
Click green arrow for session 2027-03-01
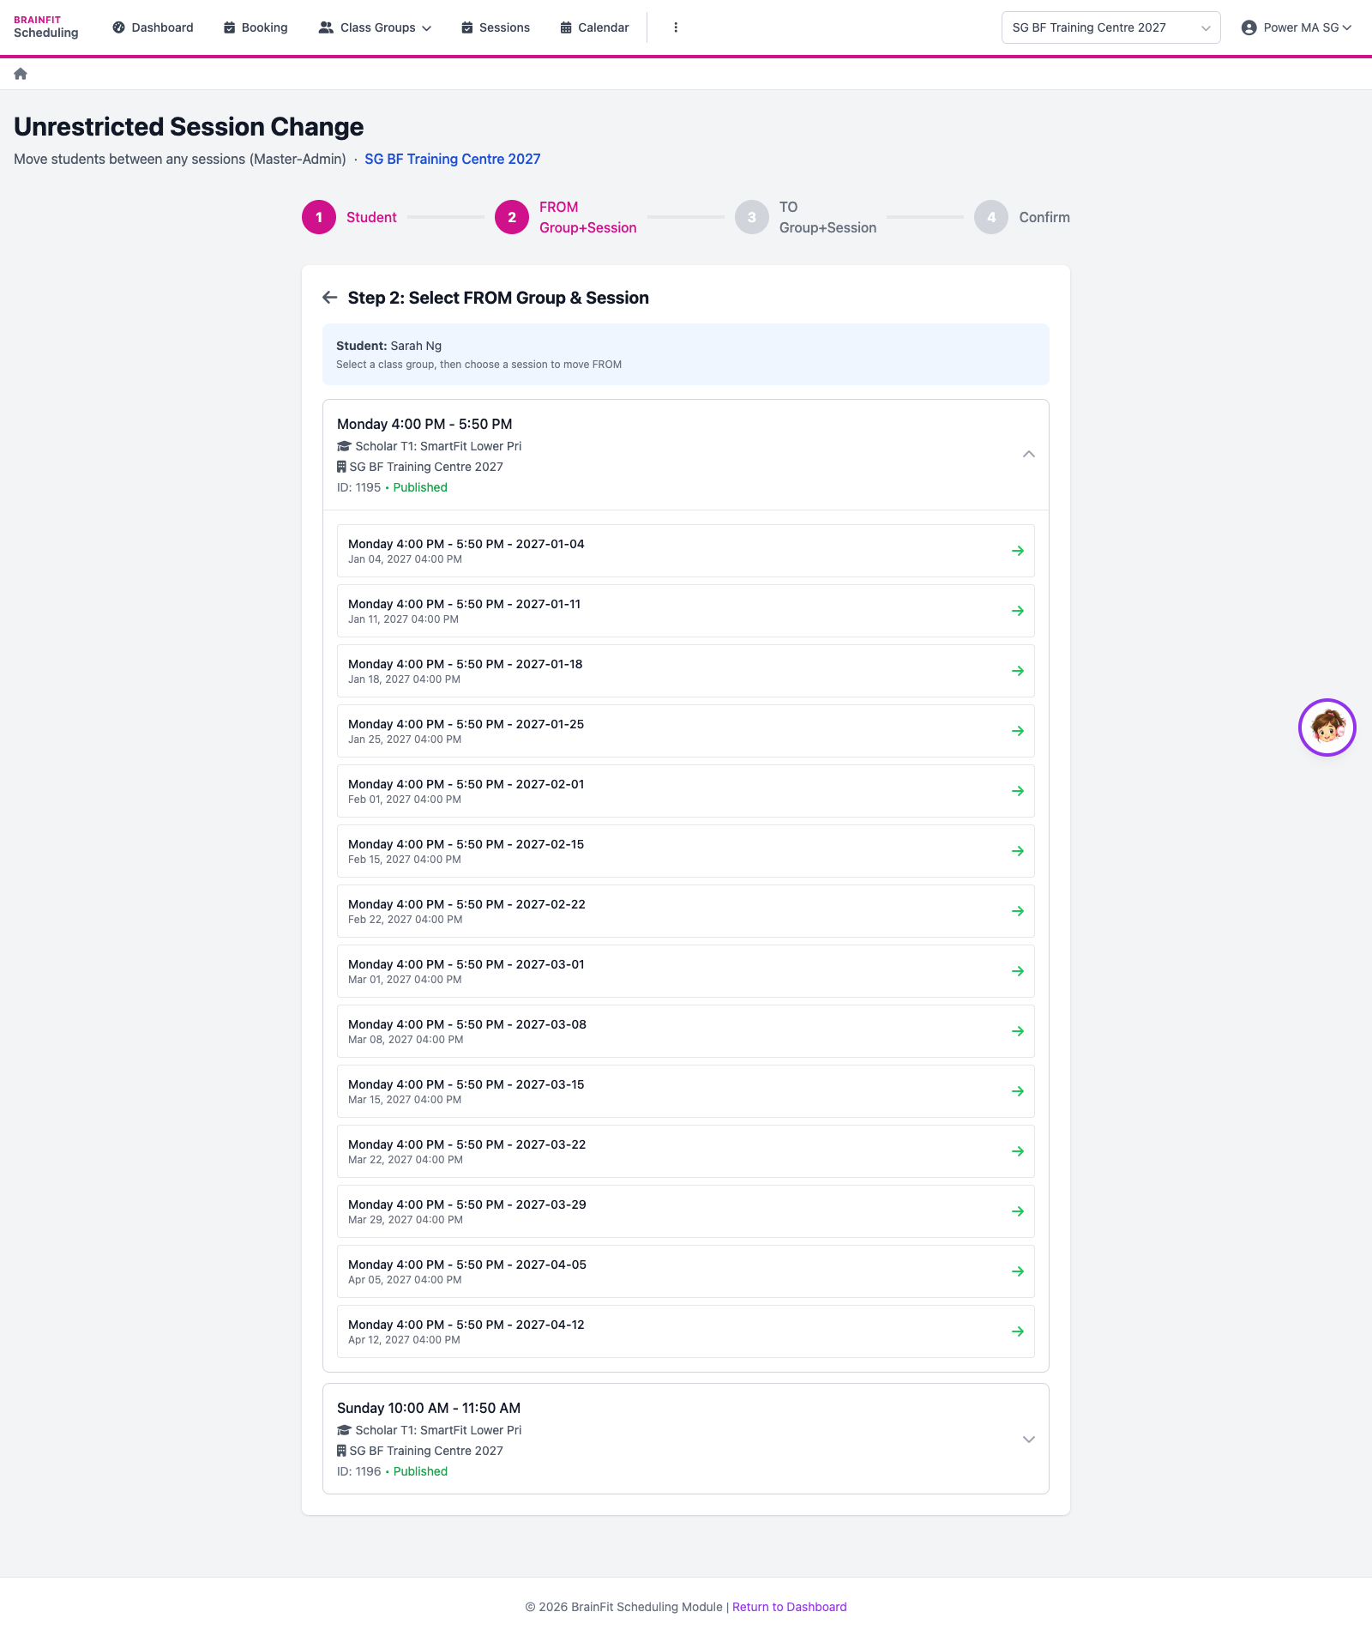(x=1018, y=971)
